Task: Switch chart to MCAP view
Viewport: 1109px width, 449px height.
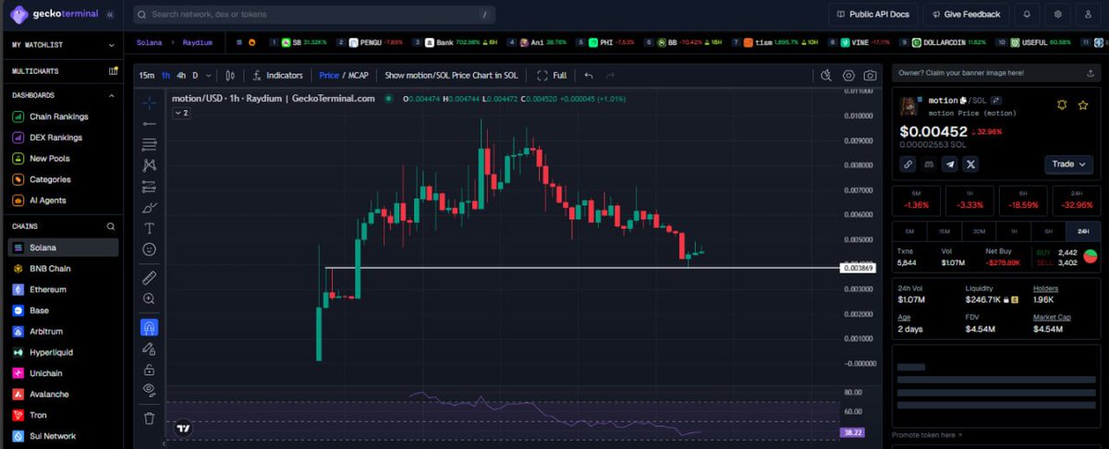Action: 358,75
